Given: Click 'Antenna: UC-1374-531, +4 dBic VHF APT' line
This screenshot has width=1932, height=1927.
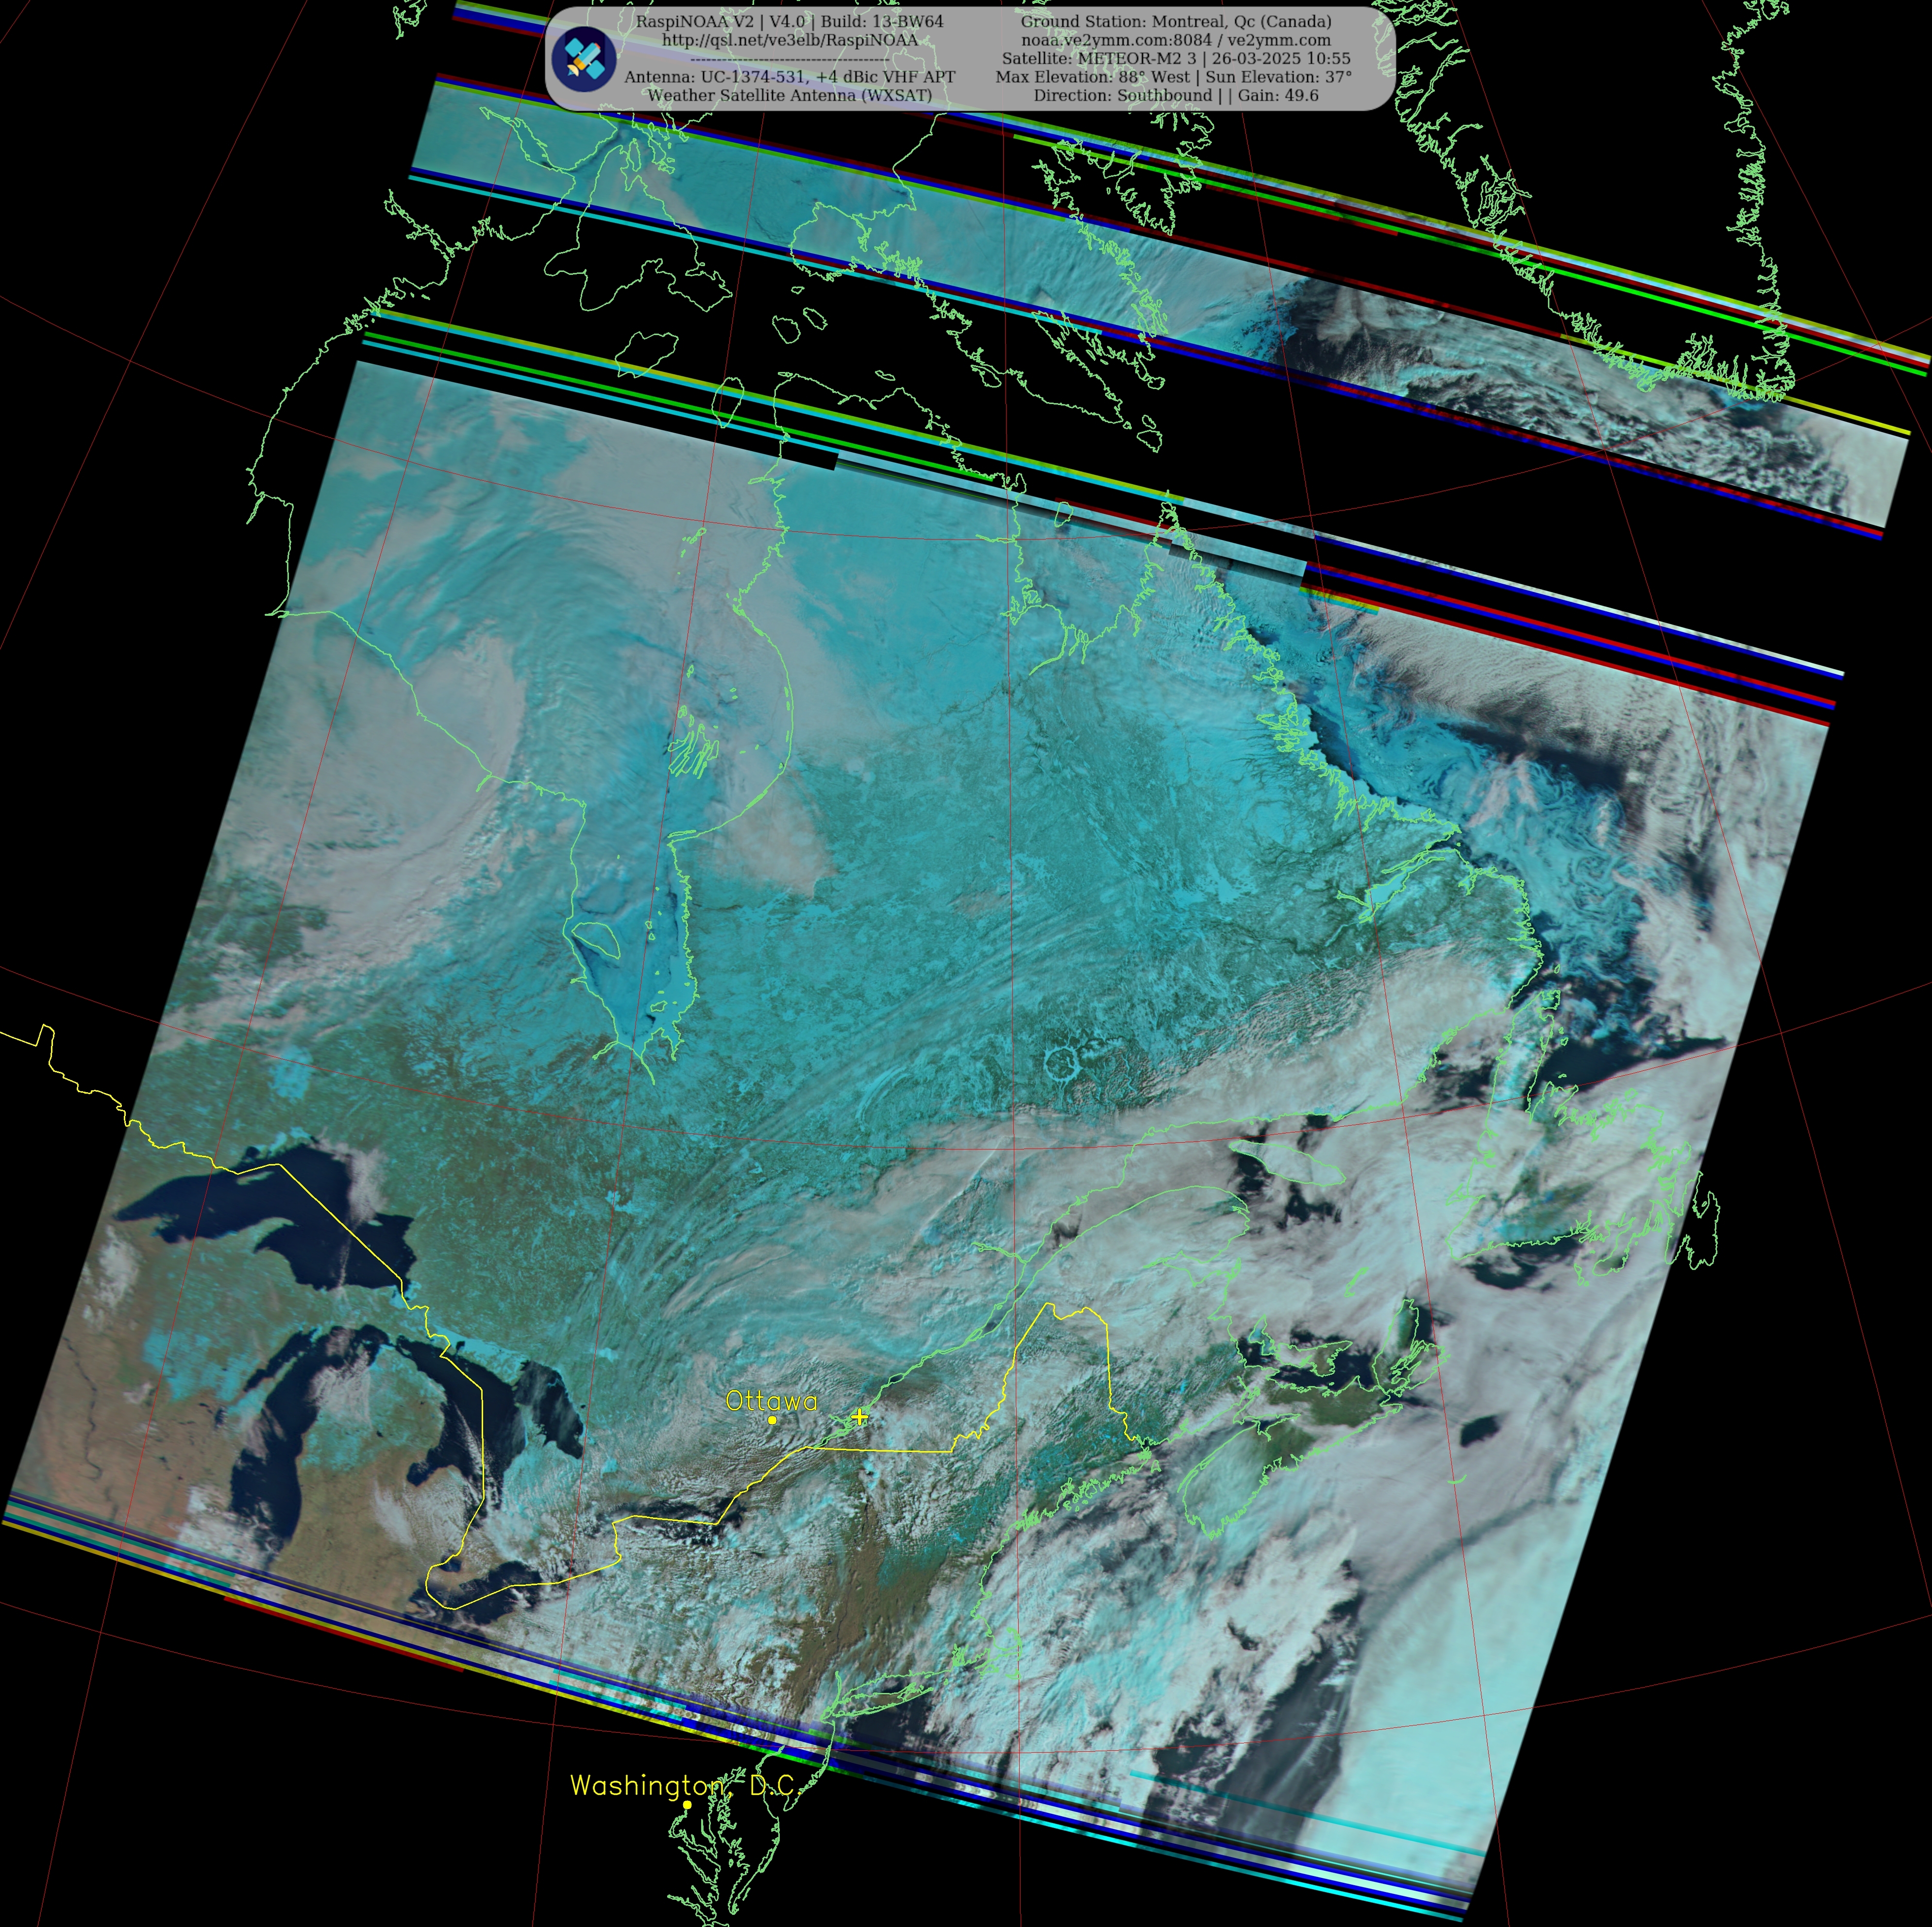Looking at the screenshot, I should point(790,77).
